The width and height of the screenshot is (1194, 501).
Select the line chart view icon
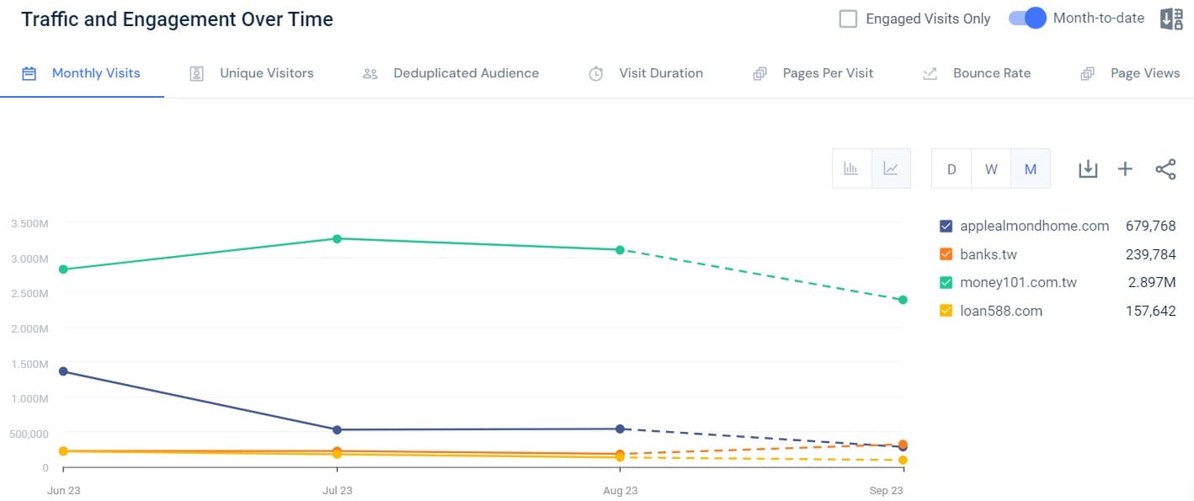click(891, 168)
